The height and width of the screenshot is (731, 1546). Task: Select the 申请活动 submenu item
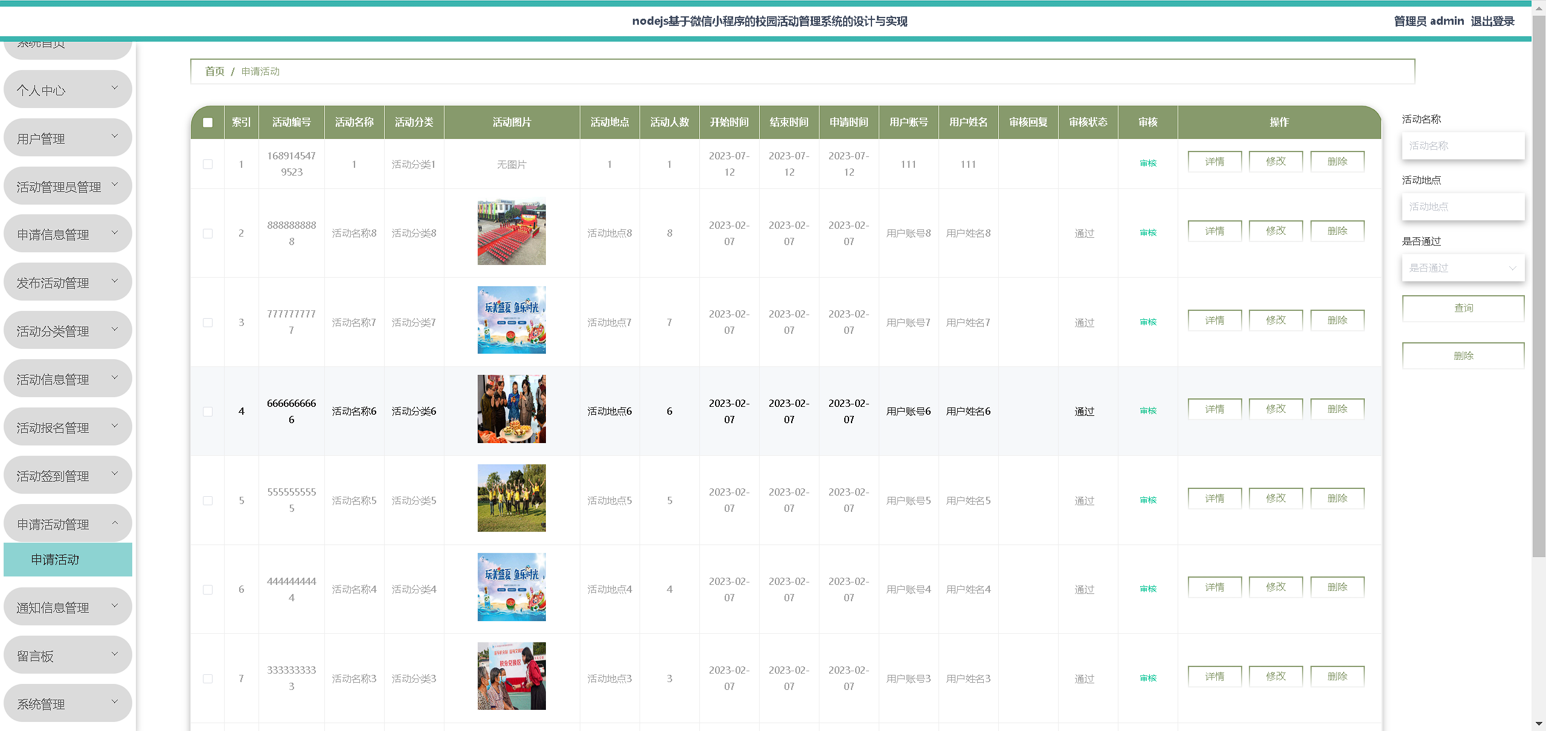point(68,560)
